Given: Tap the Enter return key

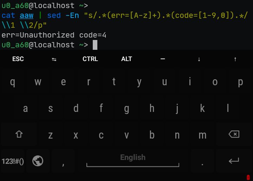Looking at the screenshot, I should (234, 161).
